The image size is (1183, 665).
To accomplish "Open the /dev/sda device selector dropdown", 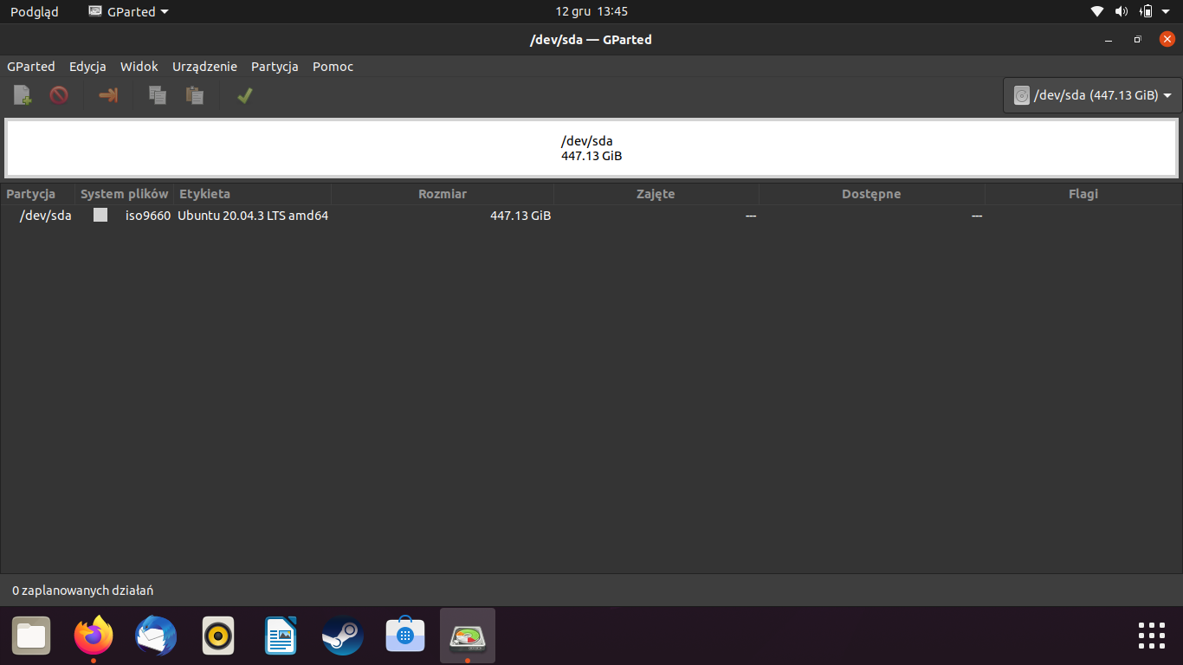I will 1092,95.
